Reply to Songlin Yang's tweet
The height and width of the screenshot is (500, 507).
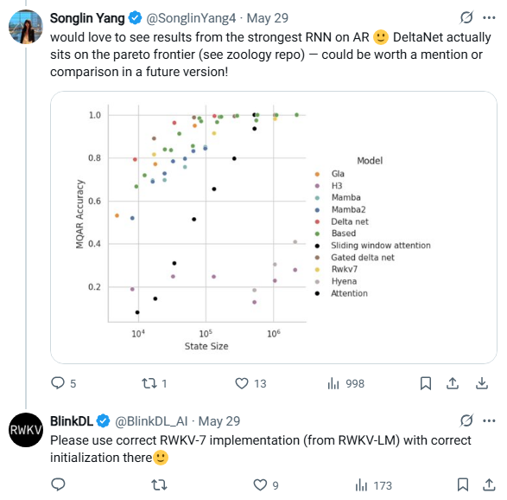(58, 383)
